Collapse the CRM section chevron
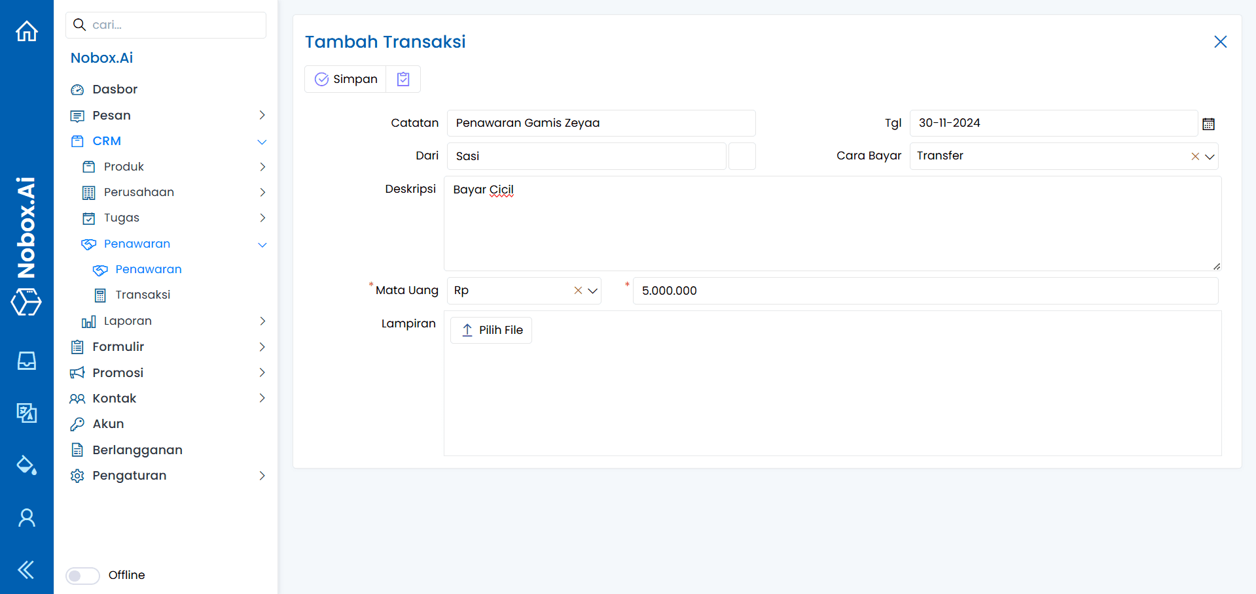This screenshot has height=594, width=1256. (x=262, y=141)
